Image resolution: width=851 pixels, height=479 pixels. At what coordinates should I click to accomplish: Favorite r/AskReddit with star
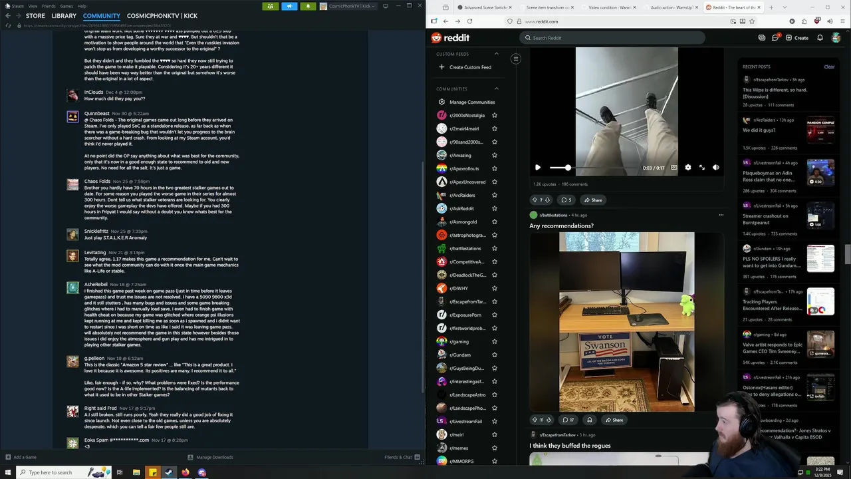(x=494, y=208)
